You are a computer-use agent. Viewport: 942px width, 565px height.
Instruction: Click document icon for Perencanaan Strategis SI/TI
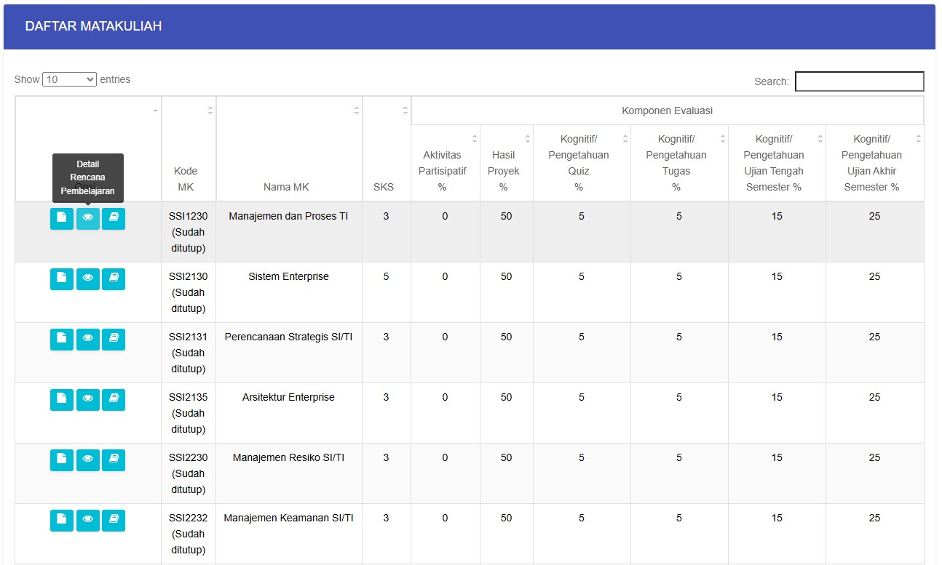click(62, 340)
